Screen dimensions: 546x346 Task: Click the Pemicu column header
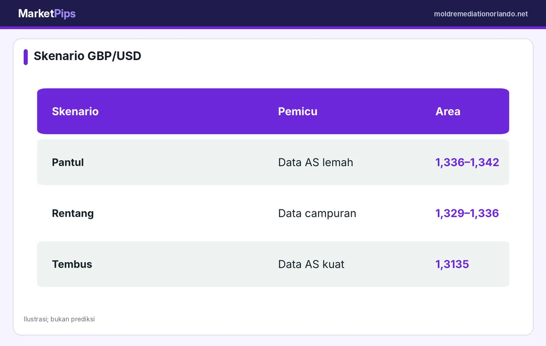pos(298,112)
